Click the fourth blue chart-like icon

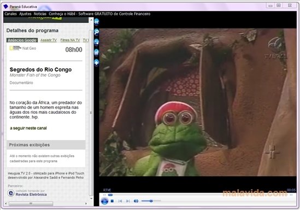pyautogui.click(x=97, y=52)
